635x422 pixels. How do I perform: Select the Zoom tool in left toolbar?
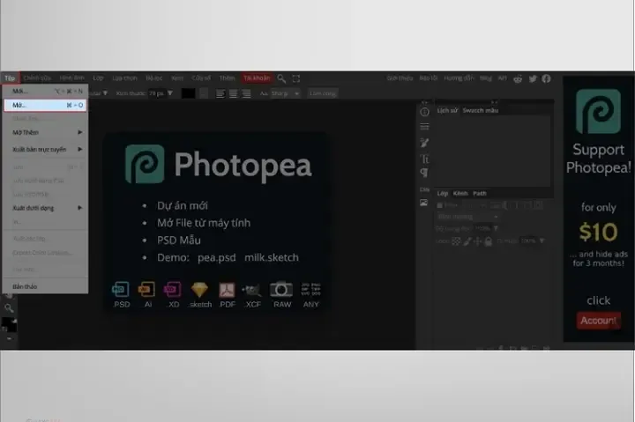pos(9,307)
